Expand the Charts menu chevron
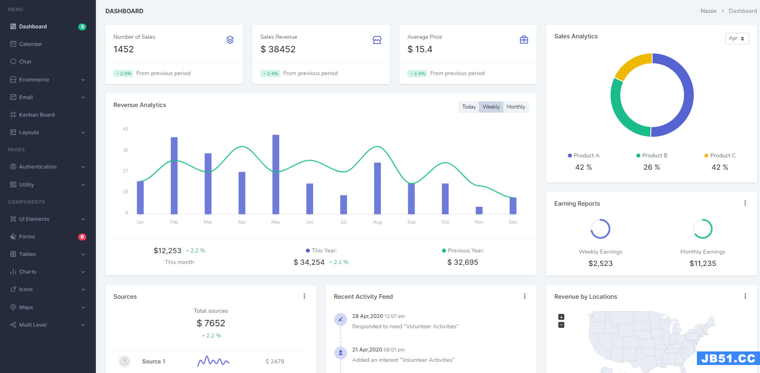 pyautogui.click(x=83, y=272)
